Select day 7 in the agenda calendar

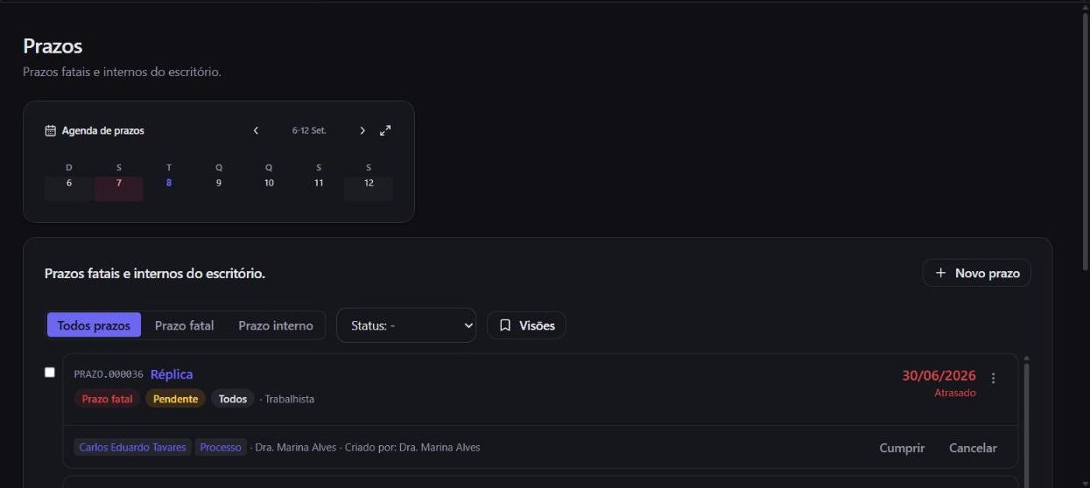tap(119, 183)
